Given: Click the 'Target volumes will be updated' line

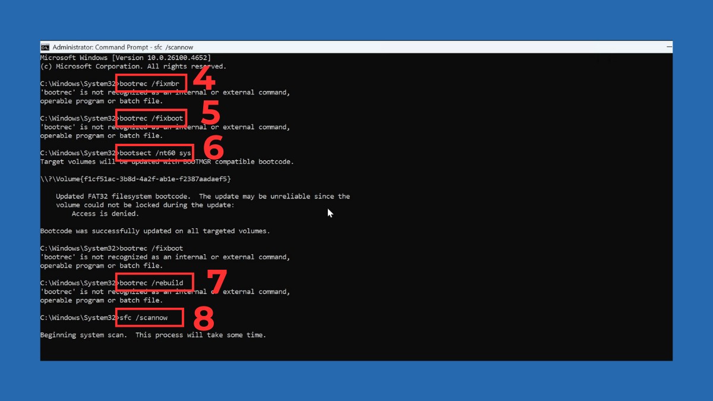Looking at the screenshot, I should (167, 162).
